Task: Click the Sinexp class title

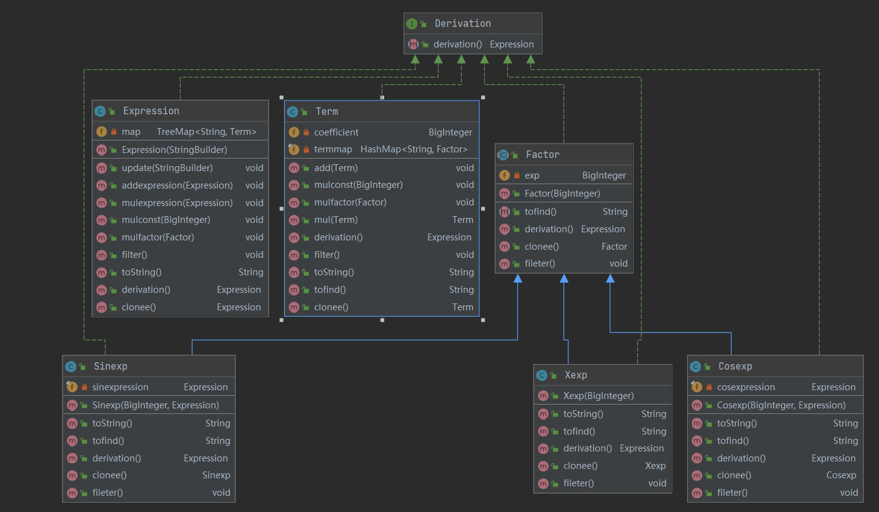Action: click(110, 367)
